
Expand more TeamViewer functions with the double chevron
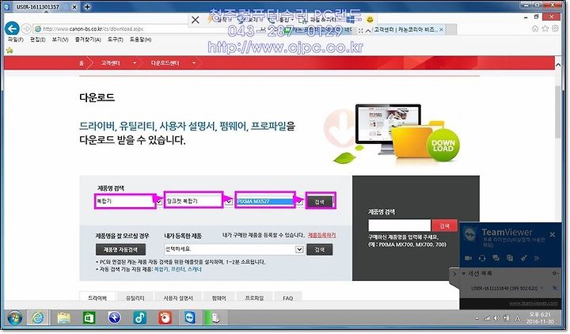(x=537, y=258)
